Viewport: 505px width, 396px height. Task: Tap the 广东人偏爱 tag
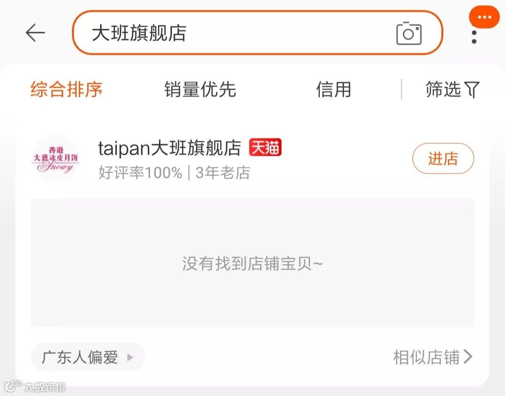point(88,357)
